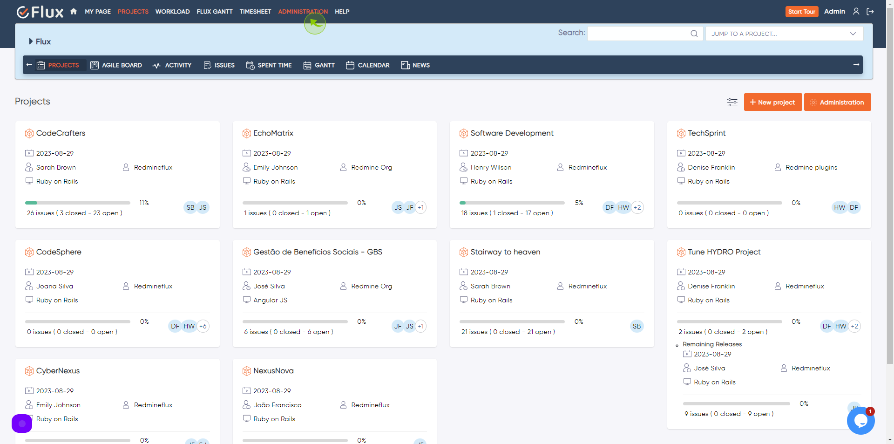Open the chat support bubble
The height and width of the screenshot is (444, 894).
[x=860, y=421]
